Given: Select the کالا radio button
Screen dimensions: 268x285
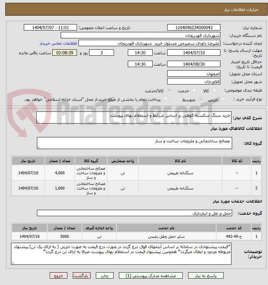Looking at the screenshot, I should coord(214,90).
